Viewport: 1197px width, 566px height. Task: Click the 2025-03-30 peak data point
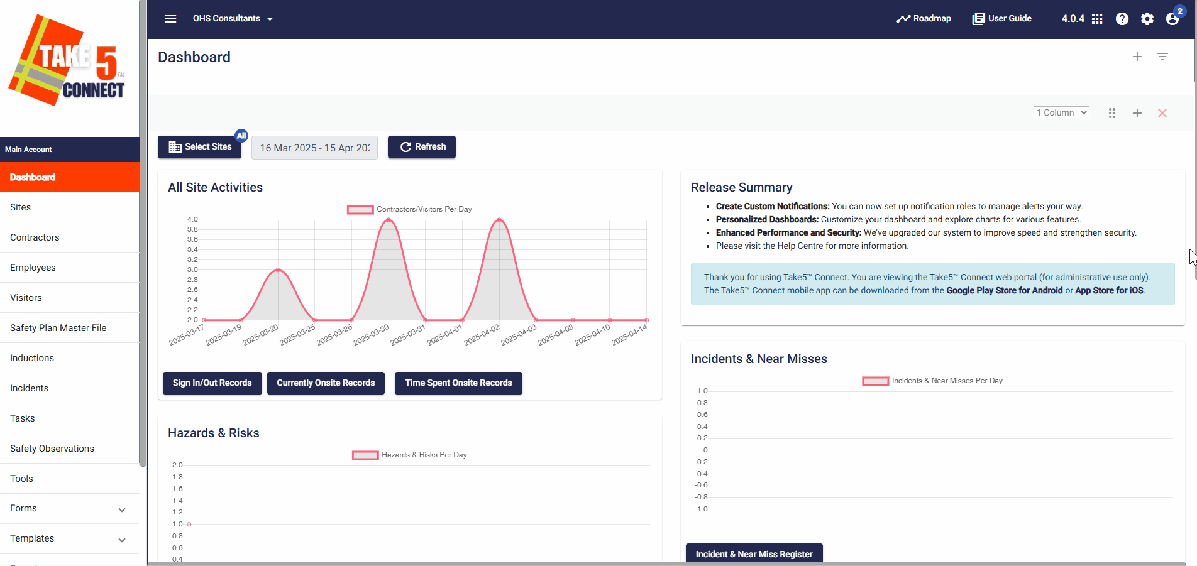click(x=389, y=220)
